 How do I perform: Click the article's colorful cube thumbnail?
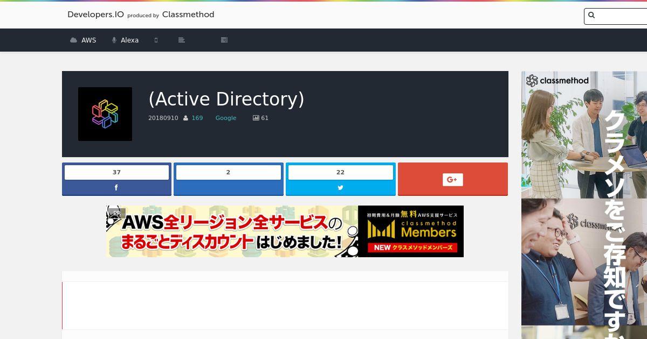[105, 114]
